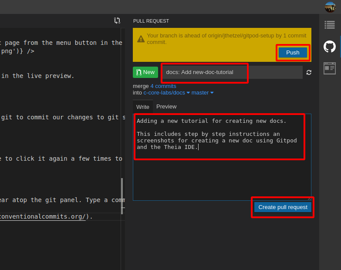The height and width of the screenshot is (270, 341).
Task: Click the description textarea resize grip corner
Action: pyautogui.click(x=309, y=199)
